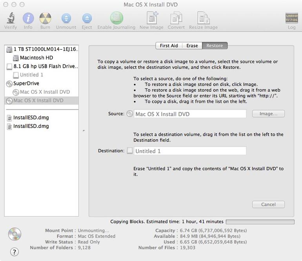Open help with the question mark button
This screenshot has width=302, height=261.
[15, 252]
